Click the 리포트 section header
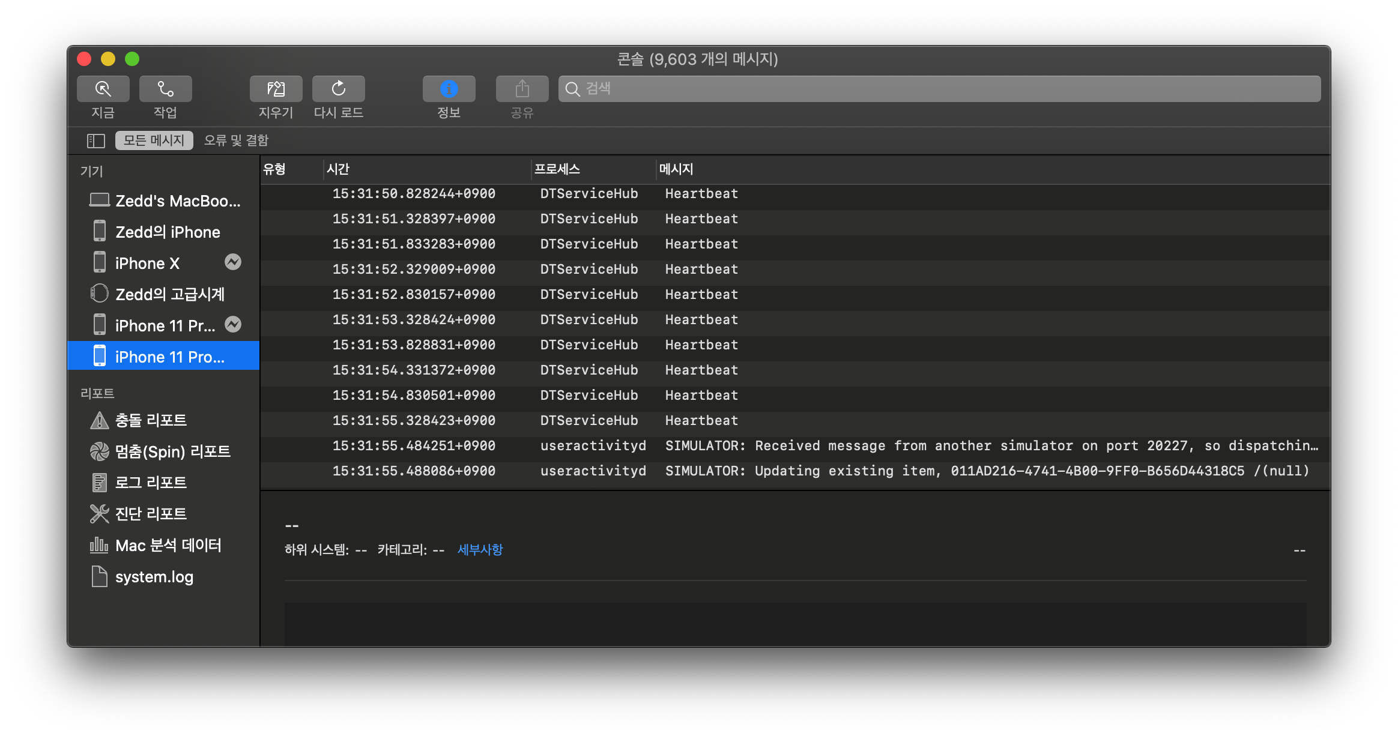The image size is (1398, 736). (97, 394)
